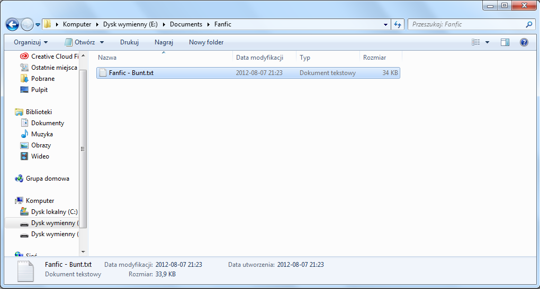Open address bar history dropdown
The width and height of the screenshot is (540, 289).
tap(385, 24)
